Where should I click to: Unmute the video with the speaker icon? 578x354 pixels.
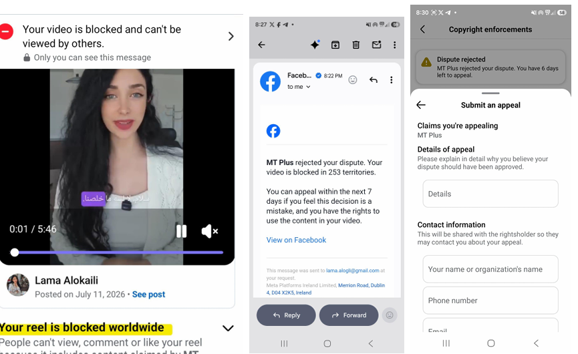click(x=210, y=231)
